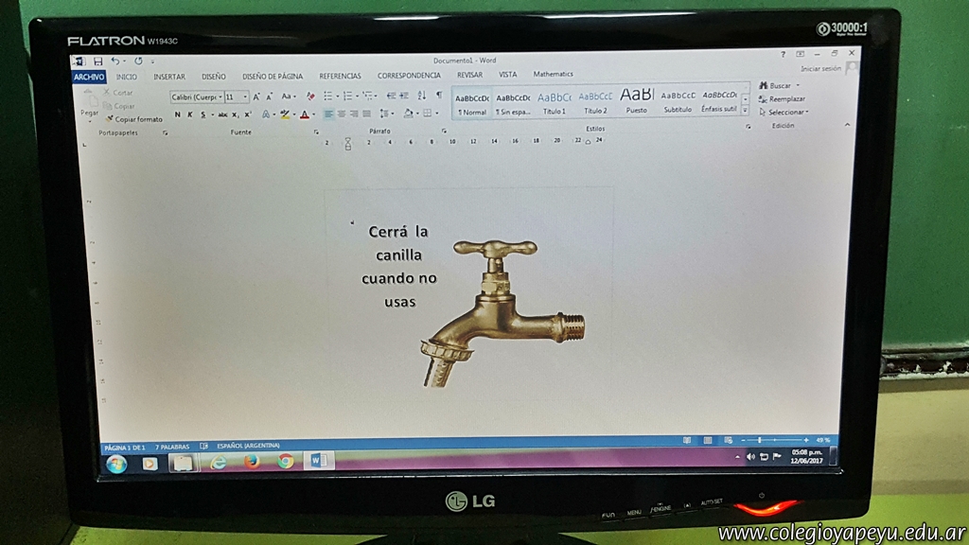Screen dimensions: 969x545
Task: Click the Save icon in quick access toolbar
Action: point(97,62)
